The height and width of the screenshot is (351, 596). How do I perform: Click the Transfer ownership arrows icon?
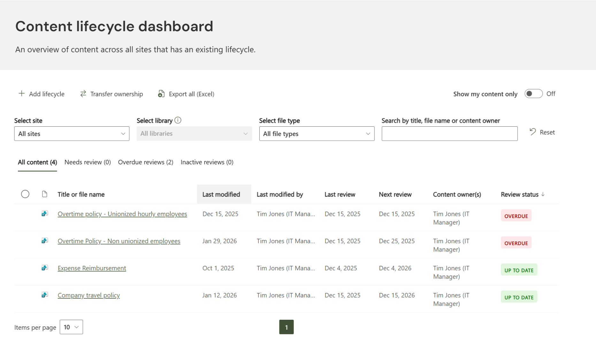point(83,93)
